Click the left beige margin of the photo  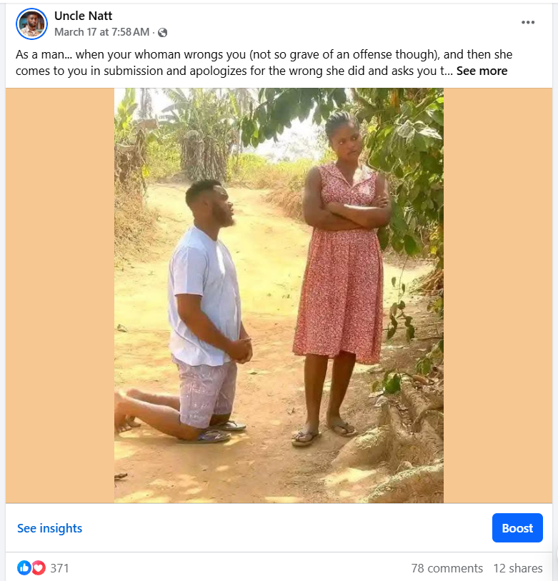tap(60, 295)
